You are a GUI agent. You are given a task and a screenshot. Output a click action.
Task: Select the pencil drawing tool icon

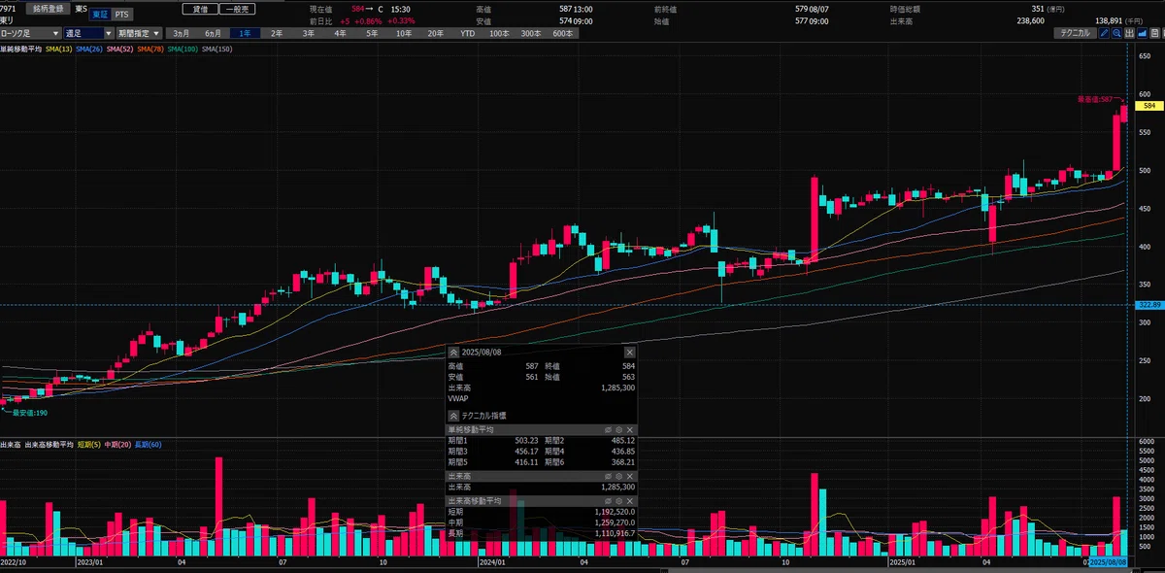(1104, 32)
